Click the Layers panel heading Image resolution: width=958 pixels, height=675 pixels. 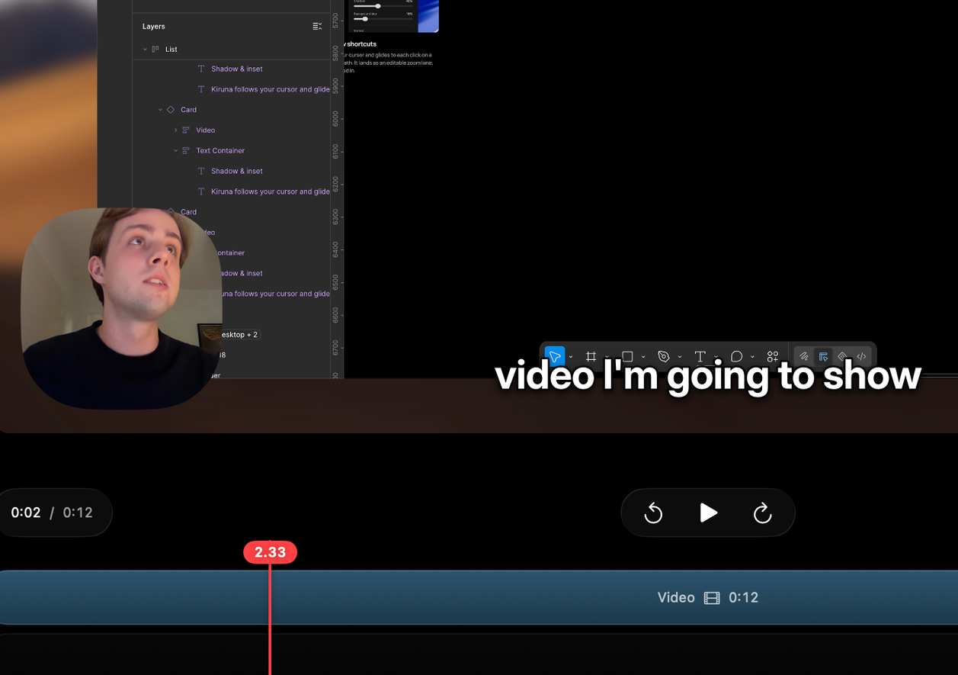pos(153,26)
